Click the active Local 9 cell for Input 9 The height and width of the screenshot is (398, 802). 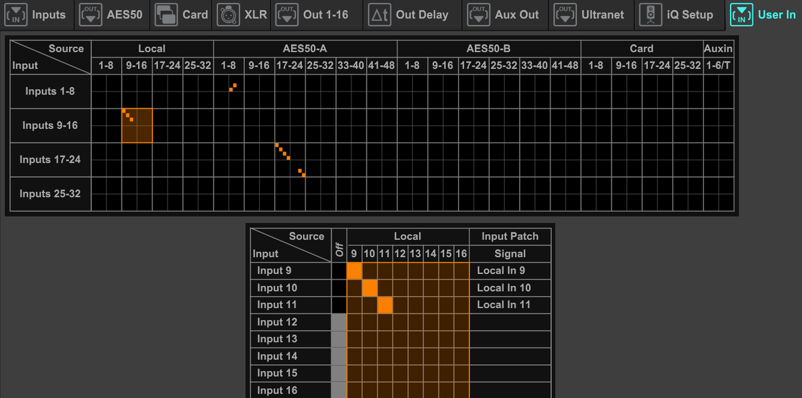tap(355, 271)
